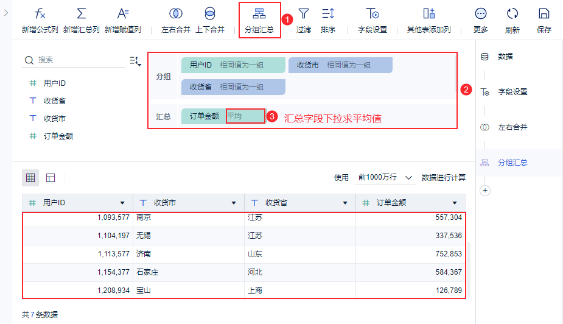Click the table vertical scrollbar
Image resolution: width=563 pixels, height=324 pixels.
(x=469, y=269)
